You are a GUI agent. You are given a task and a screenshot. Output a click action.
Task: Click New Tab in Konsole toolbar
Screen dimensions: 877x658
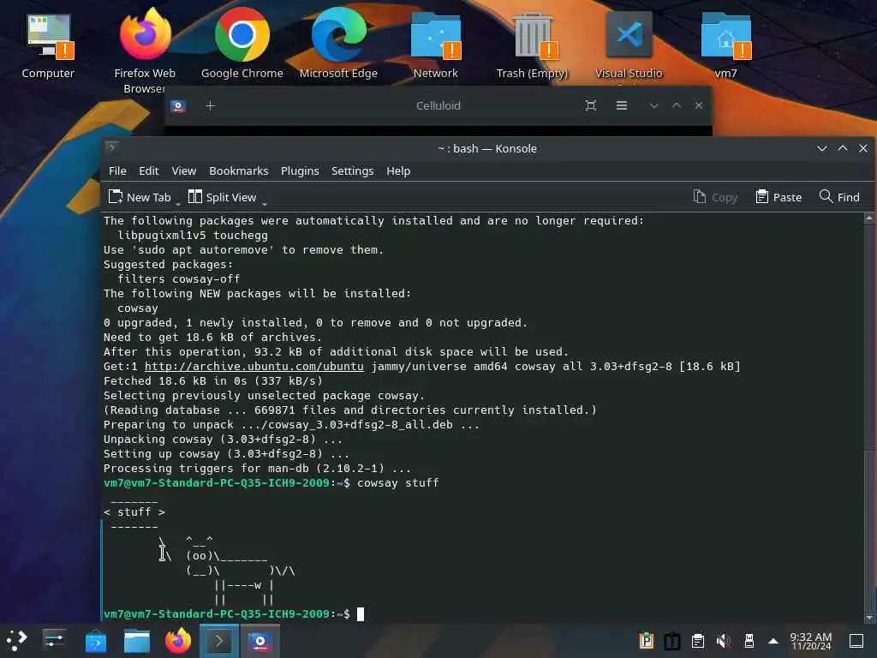point(140,197)
